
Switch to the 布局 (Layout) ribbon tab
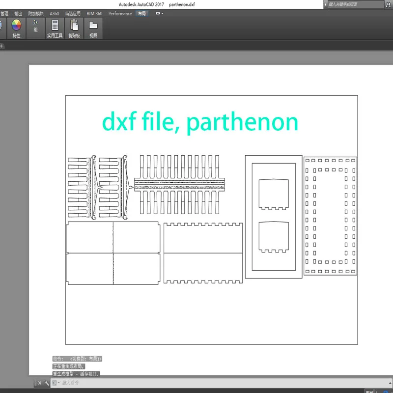click(x=141, y=13)
